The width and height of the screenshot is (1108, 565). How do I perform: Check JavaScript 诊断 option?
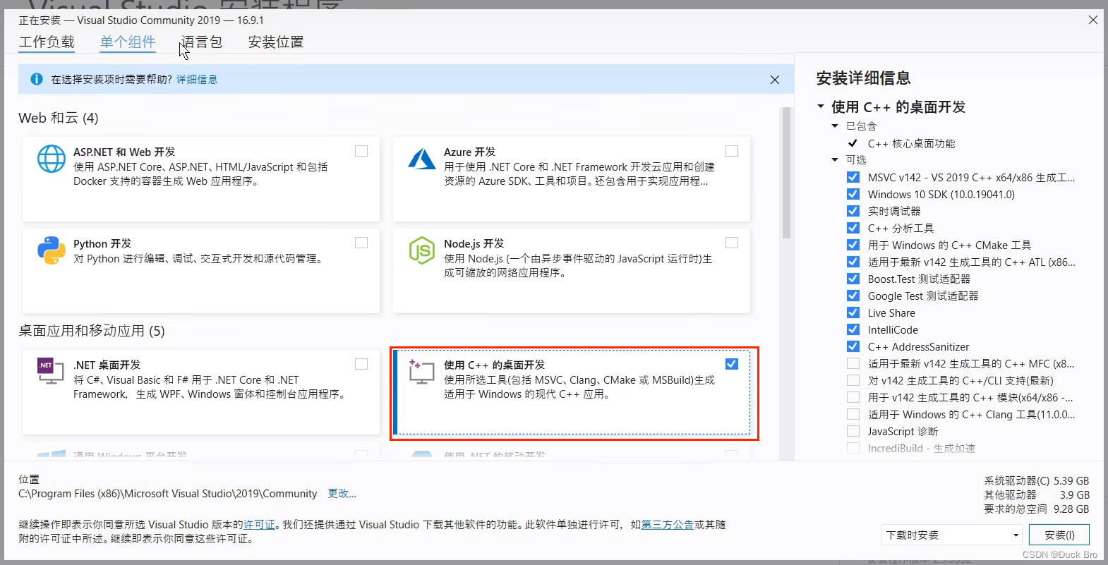pyautogui.click(x=853, y=431)
